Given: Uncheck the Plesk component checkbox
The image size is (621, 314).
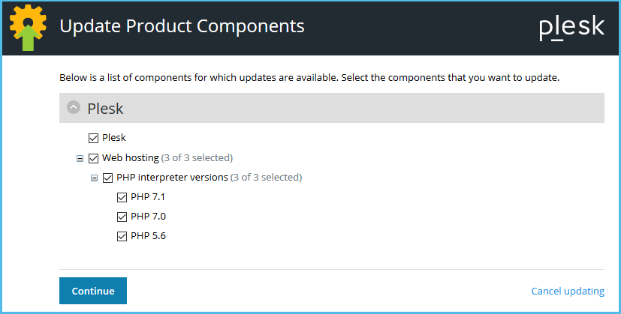Looking at the screenshot, I should [93, 138].
